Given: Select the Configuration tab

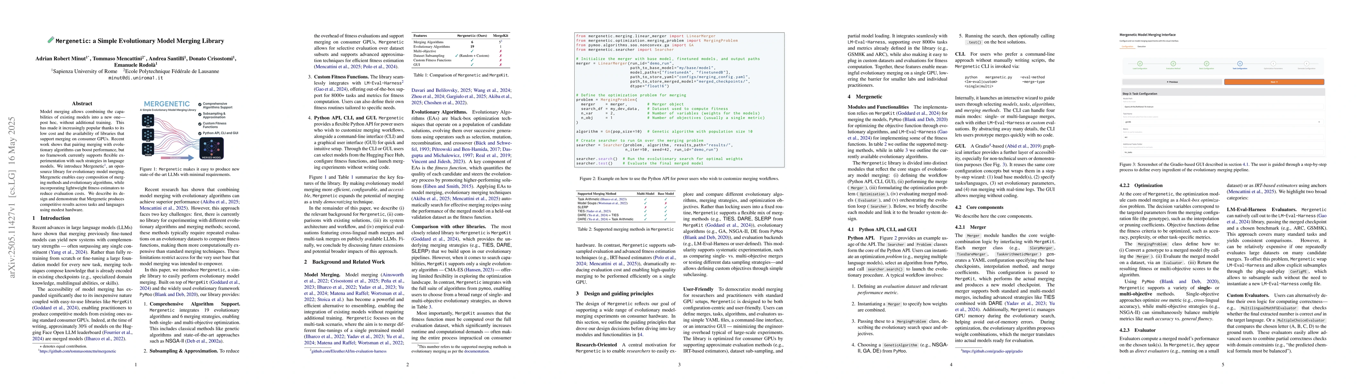Looking at the screenshot, I should [x=1127, y=47].
